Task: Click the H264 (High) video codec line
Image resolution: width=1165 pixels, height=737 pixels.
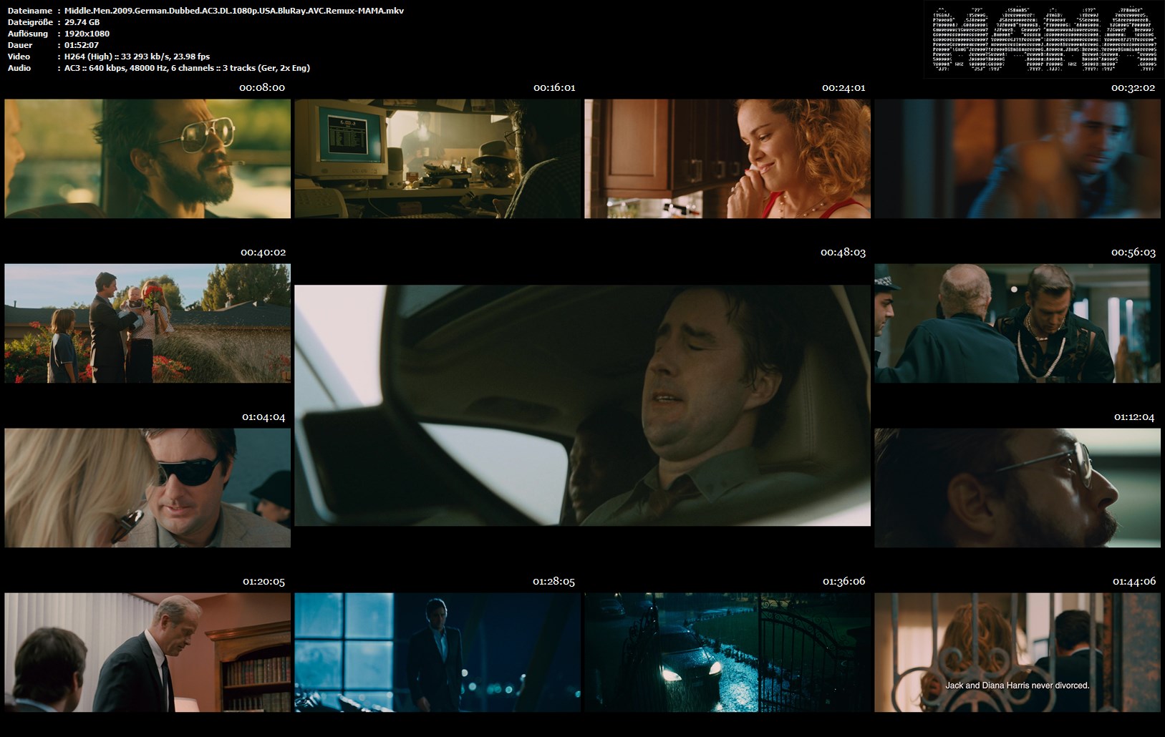Action: pyautogui.click(x=137, y=57)
